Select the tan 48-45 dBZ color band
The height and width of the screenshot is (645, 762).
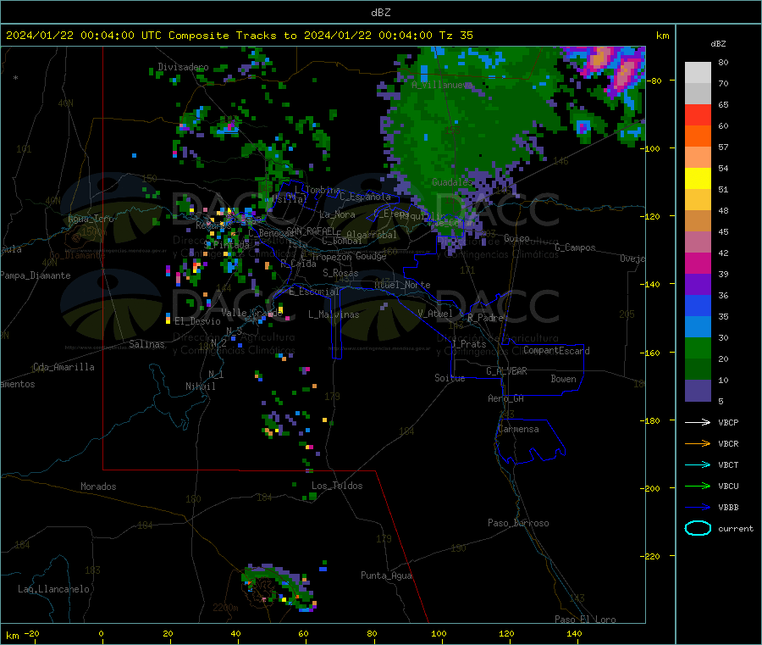[x=698, y=221]
